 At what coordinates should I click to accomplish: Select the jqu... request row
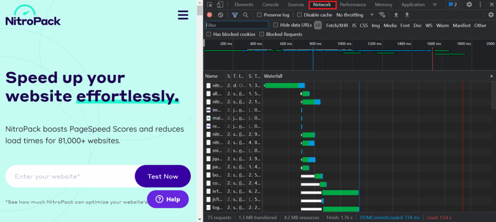point(347,159)
